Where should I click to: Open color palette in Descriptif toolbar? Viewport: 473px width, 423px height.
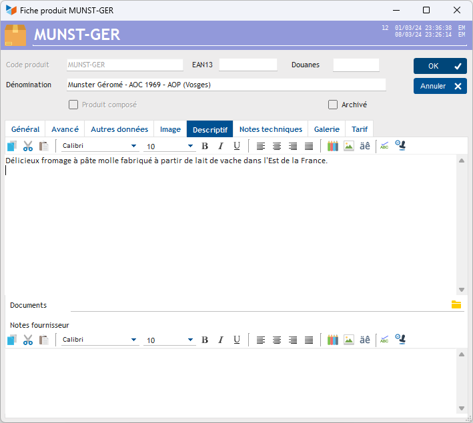333,146
